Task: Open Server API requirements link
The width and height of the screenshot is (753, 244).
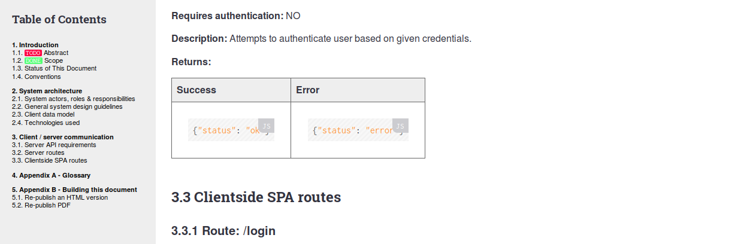Action: pyautogui.click(x=54, y=145)
